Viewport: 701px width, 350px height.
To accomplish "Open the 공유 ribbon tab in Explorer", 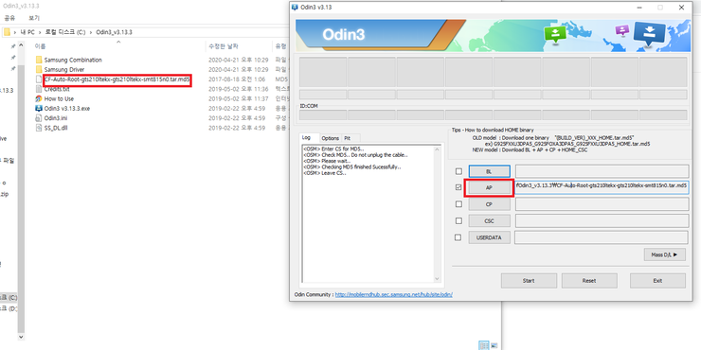I will coord(9,18).
